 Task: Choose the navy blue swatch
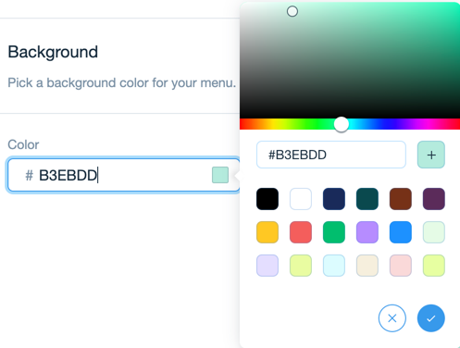334,199
